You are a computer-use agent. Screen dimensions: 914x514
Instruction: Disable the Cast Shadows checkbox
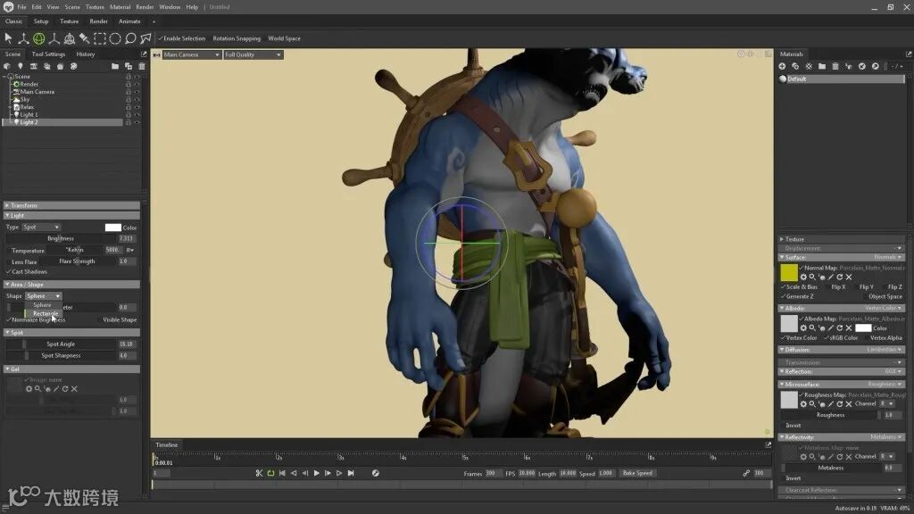(x=9, y=271)
